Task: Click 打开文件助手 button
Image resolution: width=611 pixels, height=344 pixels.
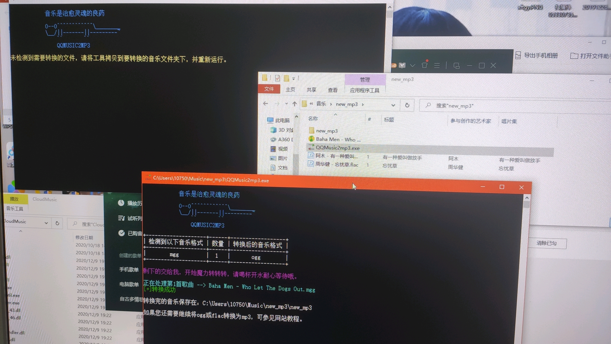Action: [x=591, y=56]
